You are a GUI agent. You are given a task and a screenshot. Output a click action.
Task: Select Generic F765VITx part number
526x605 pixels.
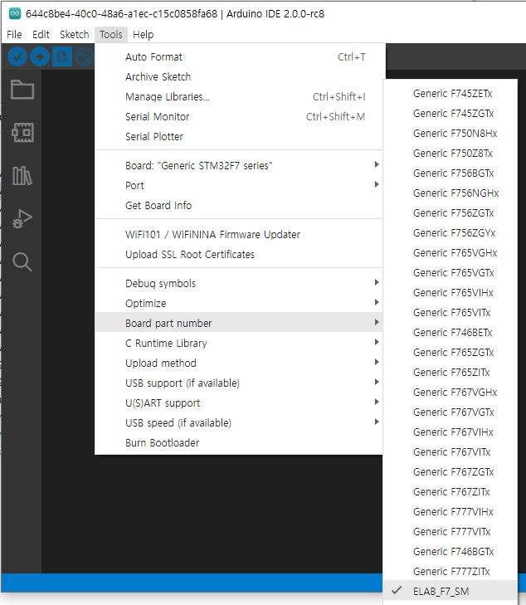tap(450, 313)
